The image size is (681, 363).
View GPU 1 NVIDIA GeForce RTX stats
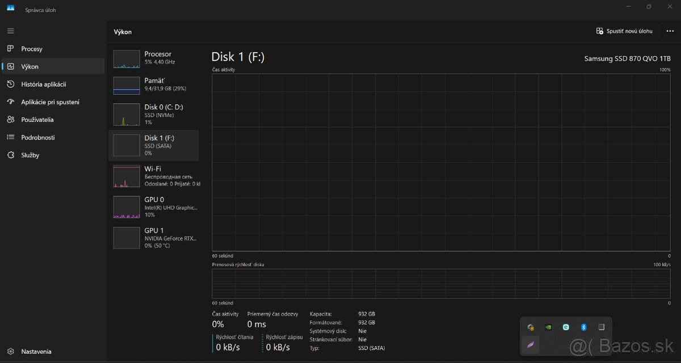tap(154, 238)
